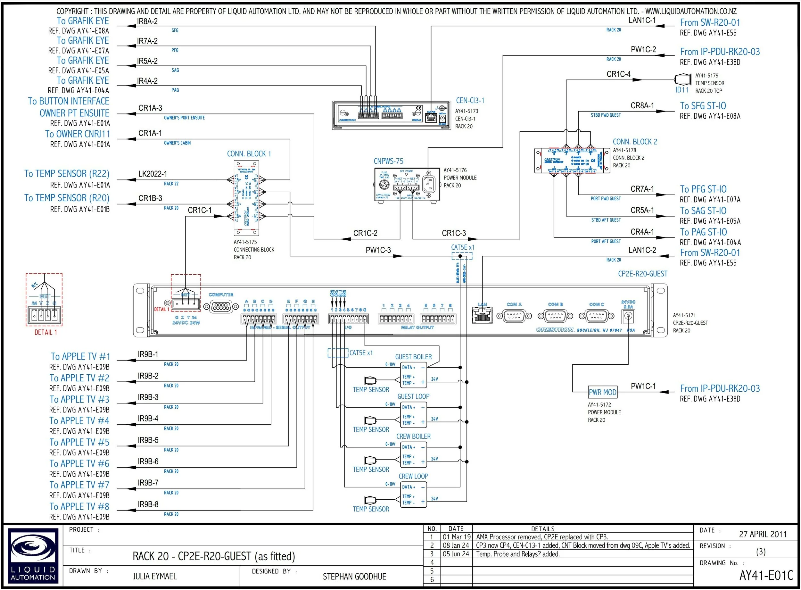The width and height of the screenshot is (801, 590).
Task: Click the COM A port on CP2E
Action: 514,316
